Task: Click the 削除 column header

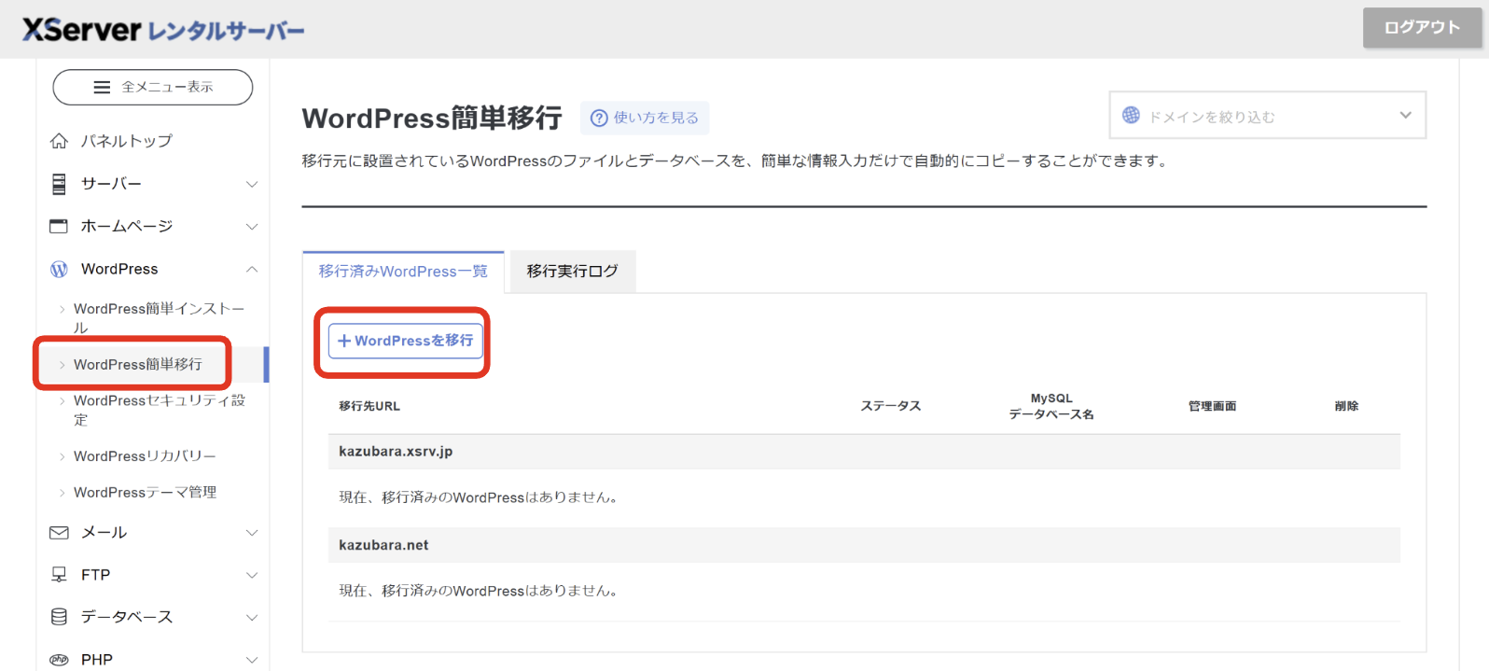Action: (1346, 406)
